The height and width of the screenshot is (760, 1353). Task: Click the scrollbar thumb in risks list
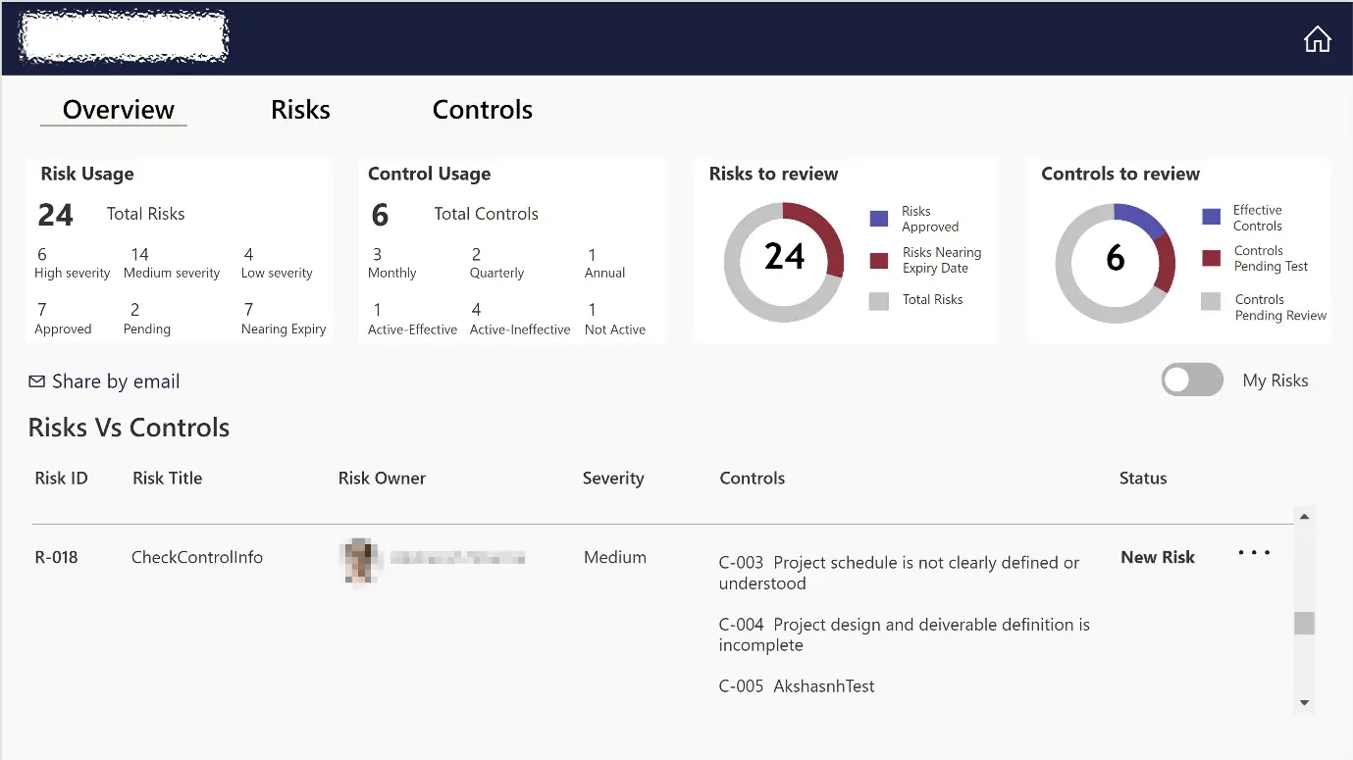click(1304, 623)
